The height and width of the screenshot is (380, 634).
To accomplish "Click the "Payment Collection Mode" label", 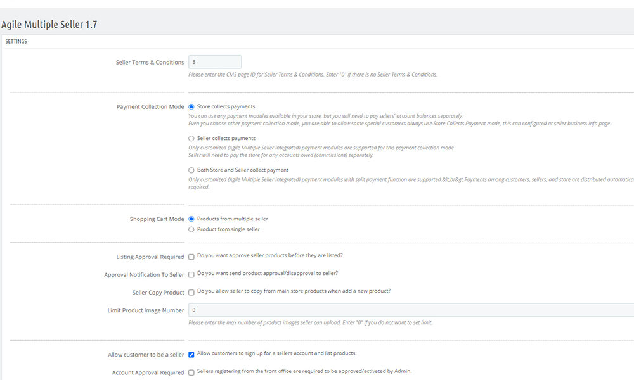I will tap(150, 106).
